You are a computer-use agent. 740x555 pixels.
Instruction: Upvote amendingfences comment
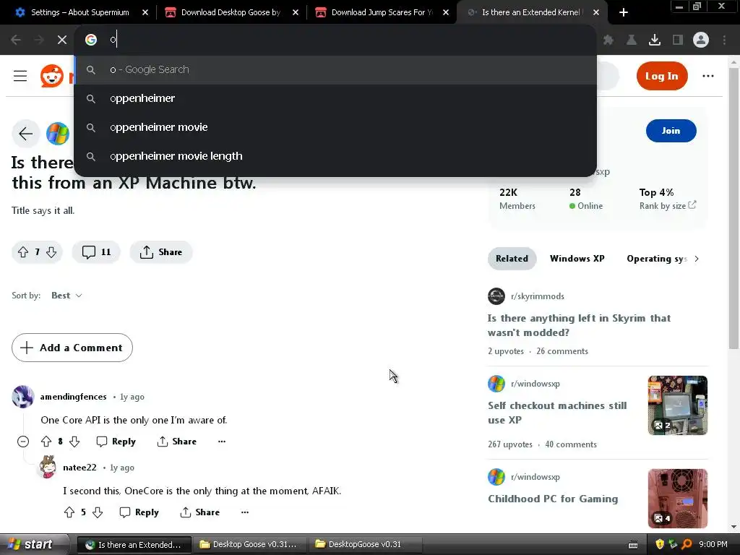click(x=46, y=442)
